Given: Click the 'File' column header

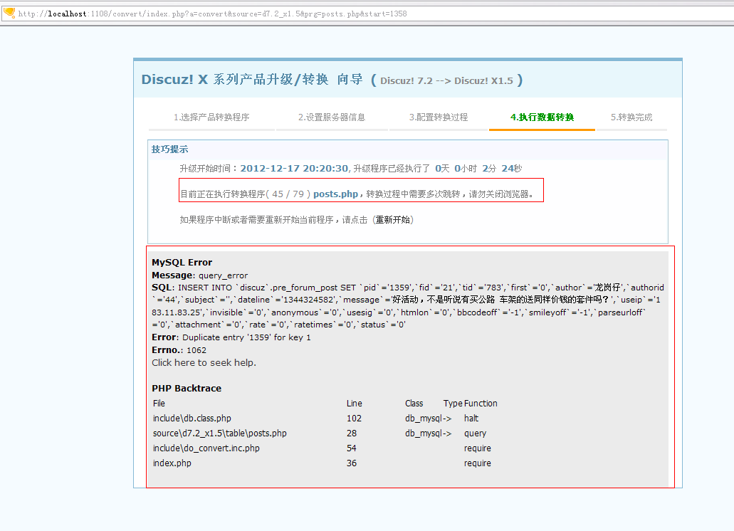Looking at the screenshot, I should pyautogui.click(x=159, y=404).
